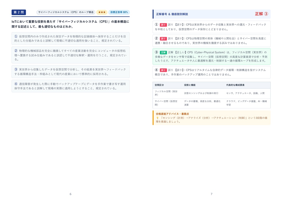Image resolution: width=282 pixels, height=200 pixels.
Task: Click the red 誤り badge in explanation ④
Action: click(163, 70)
